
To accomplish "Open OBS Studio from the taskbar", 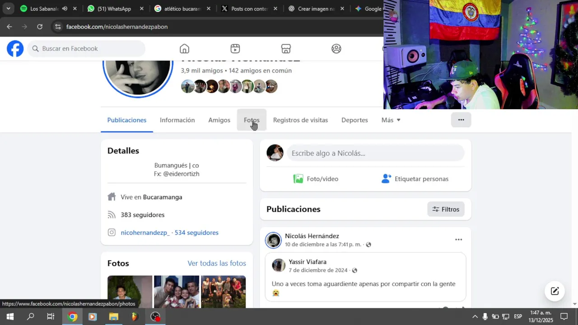I will pos(155,317).
